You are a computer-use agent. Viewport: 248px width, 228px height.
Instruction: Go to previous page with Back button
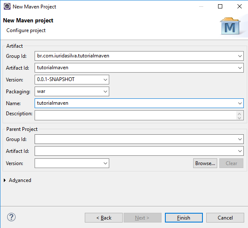tap(104, 218)
